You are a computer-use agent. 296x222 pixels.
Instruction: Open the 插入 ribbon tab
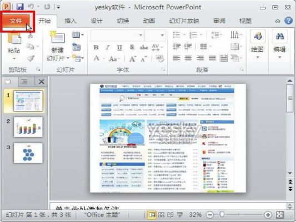(71, 21)
